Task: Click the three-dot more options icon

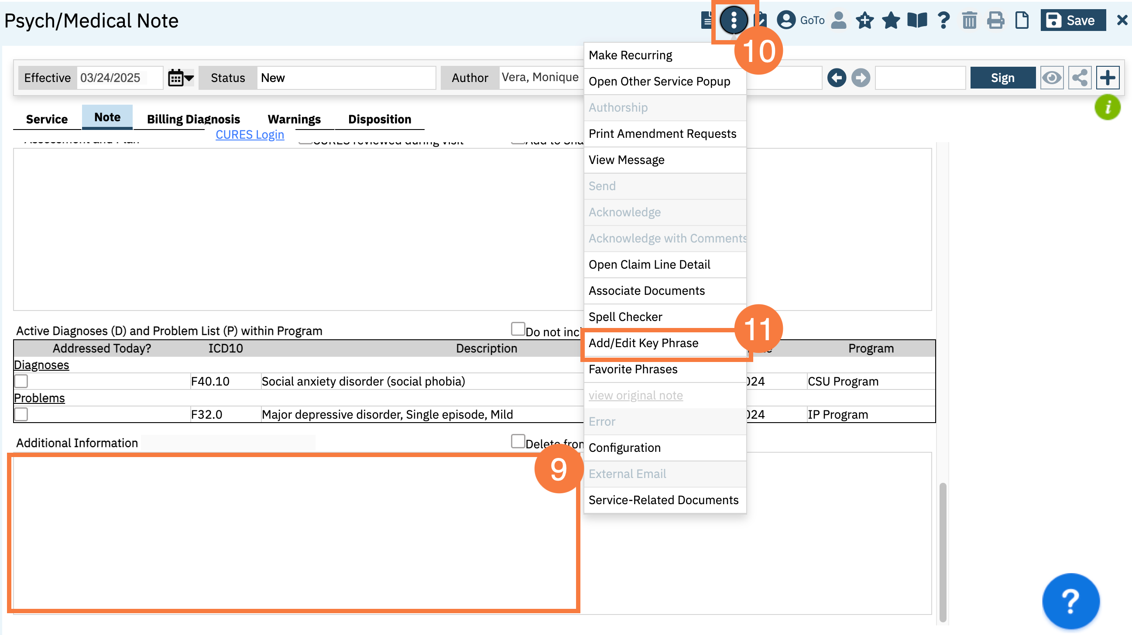Action: (x=733, y=20)
